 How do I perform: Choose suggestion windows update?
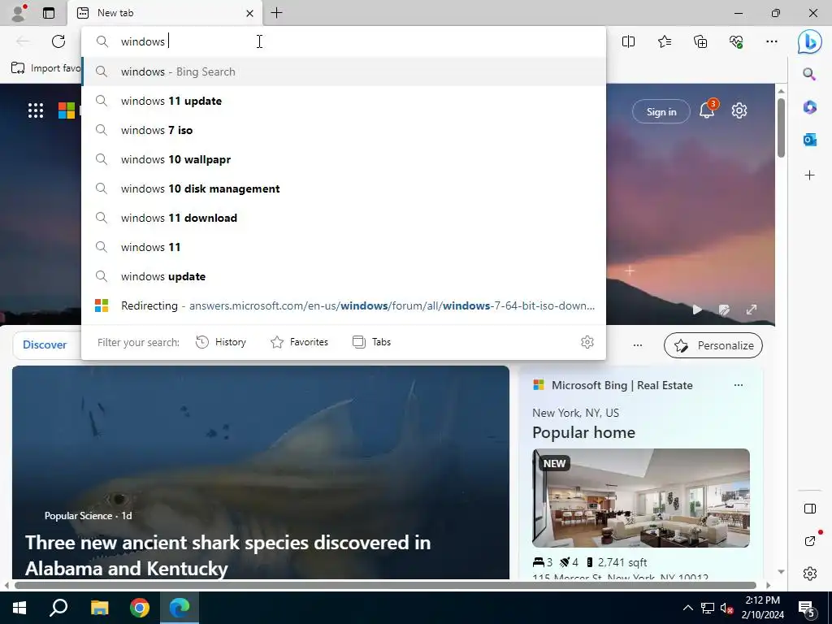tap(344, 276)
